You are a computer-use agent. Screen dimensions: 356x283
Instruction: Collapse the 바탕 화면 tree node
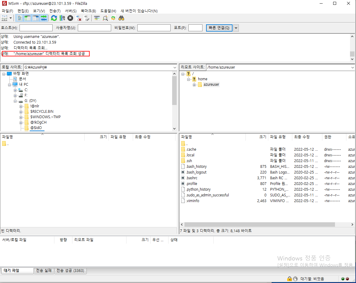4,74
